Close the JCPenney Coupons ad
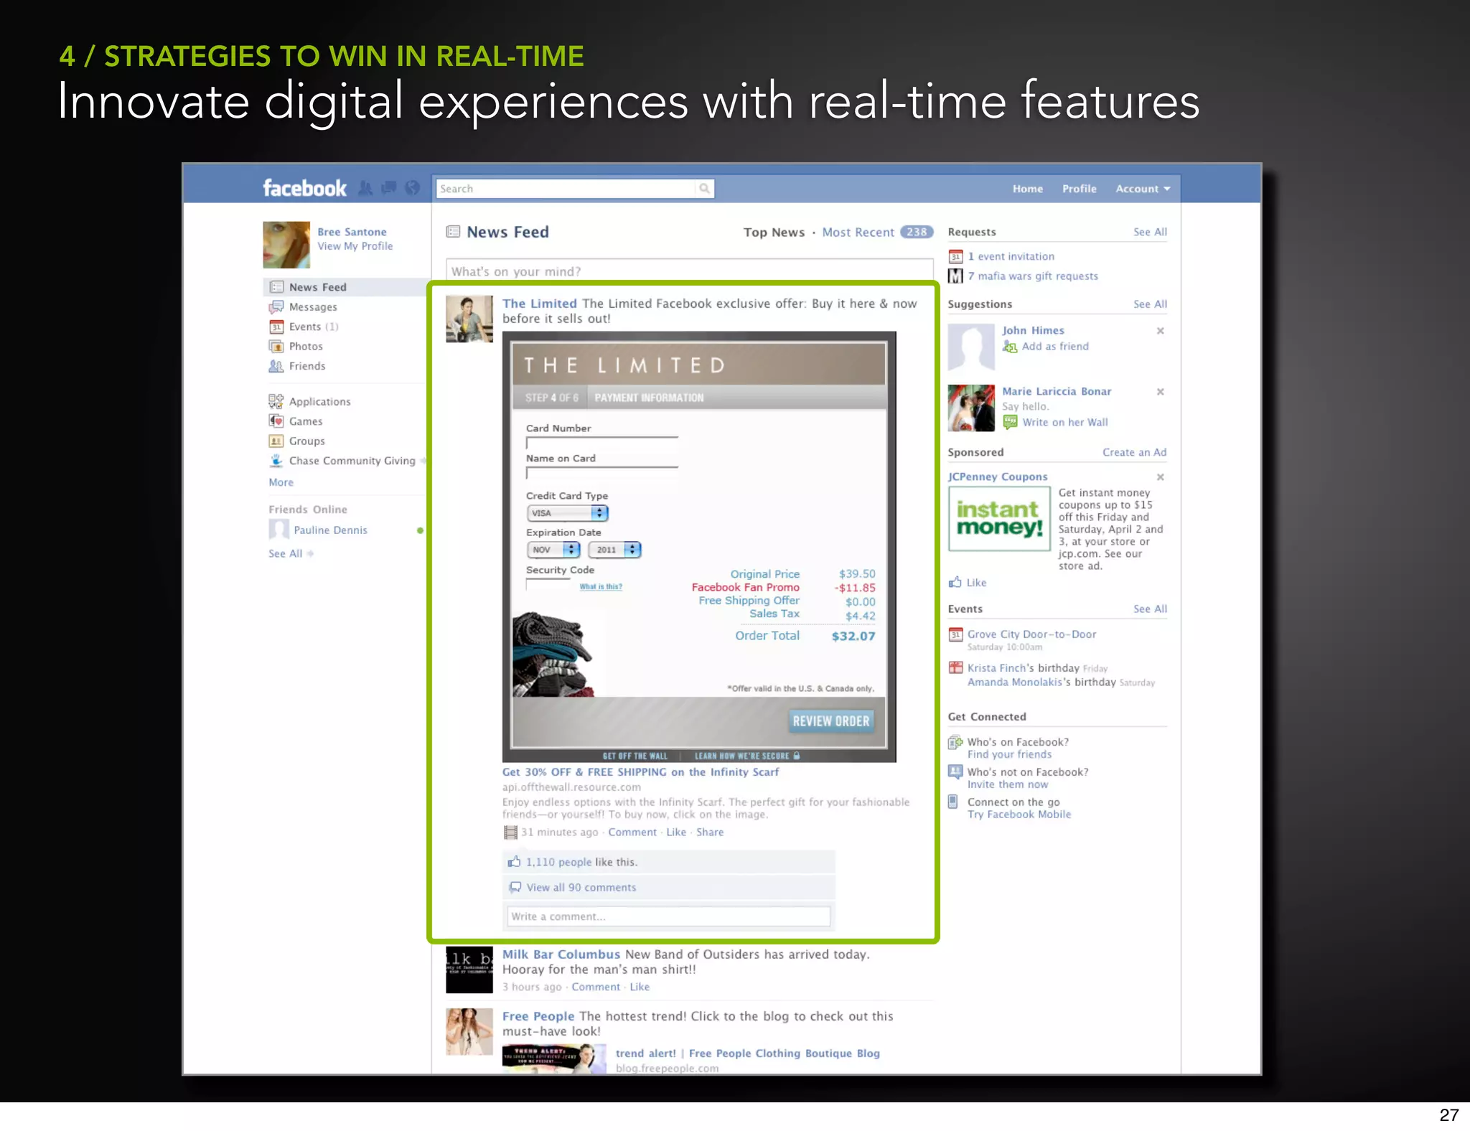The width and height of the screenshot is (1470, 1131). click(1160, 477)
